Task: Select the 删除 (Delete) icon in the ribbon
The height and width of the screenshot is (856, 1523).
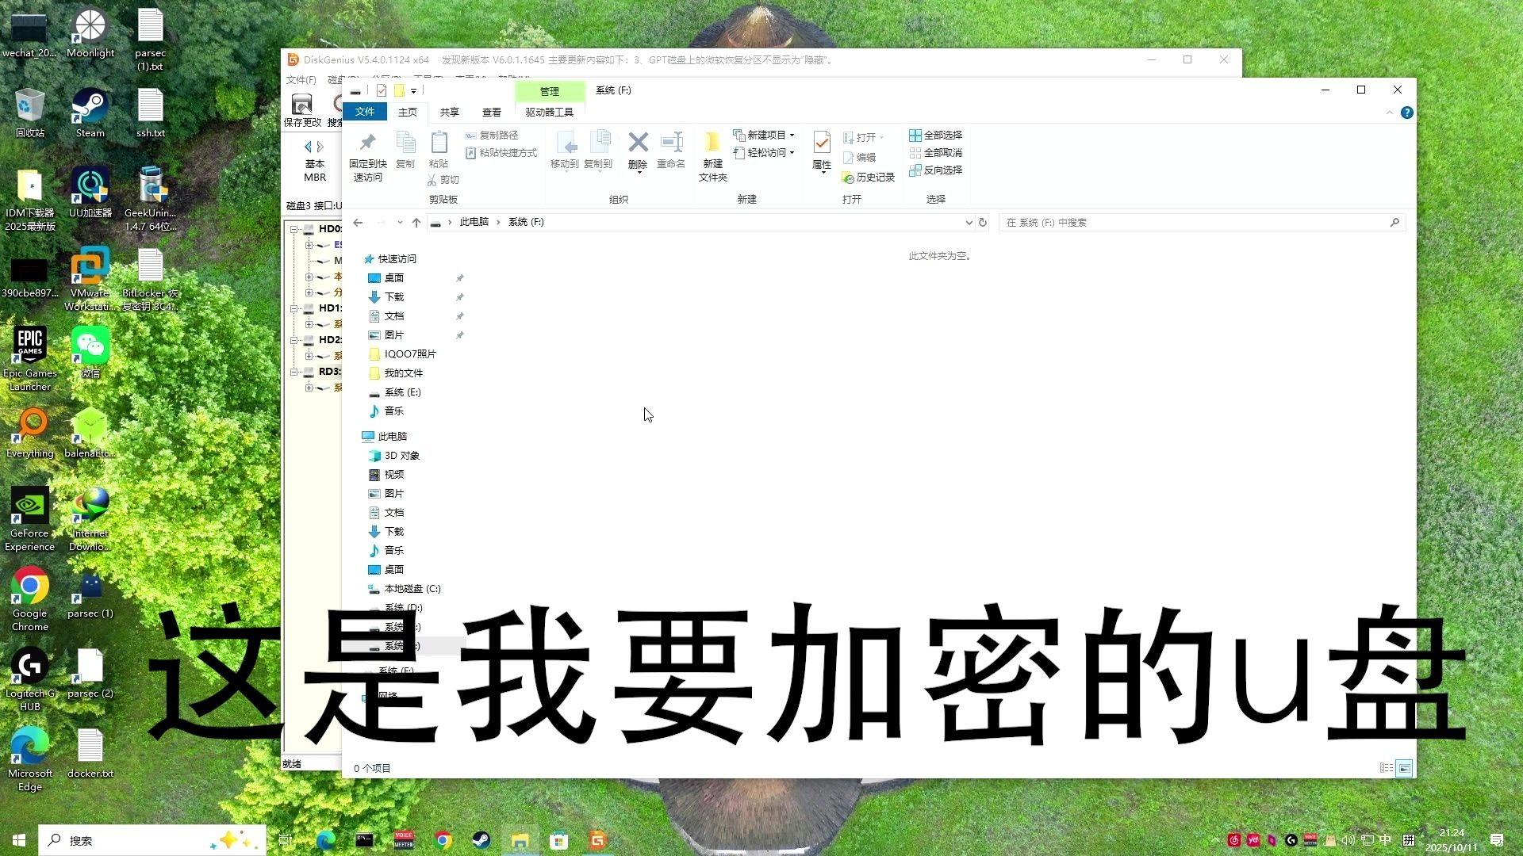Action: [x=638, y=151]
